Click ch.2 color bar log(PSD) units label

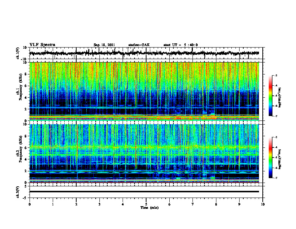(x=280, y=159)
